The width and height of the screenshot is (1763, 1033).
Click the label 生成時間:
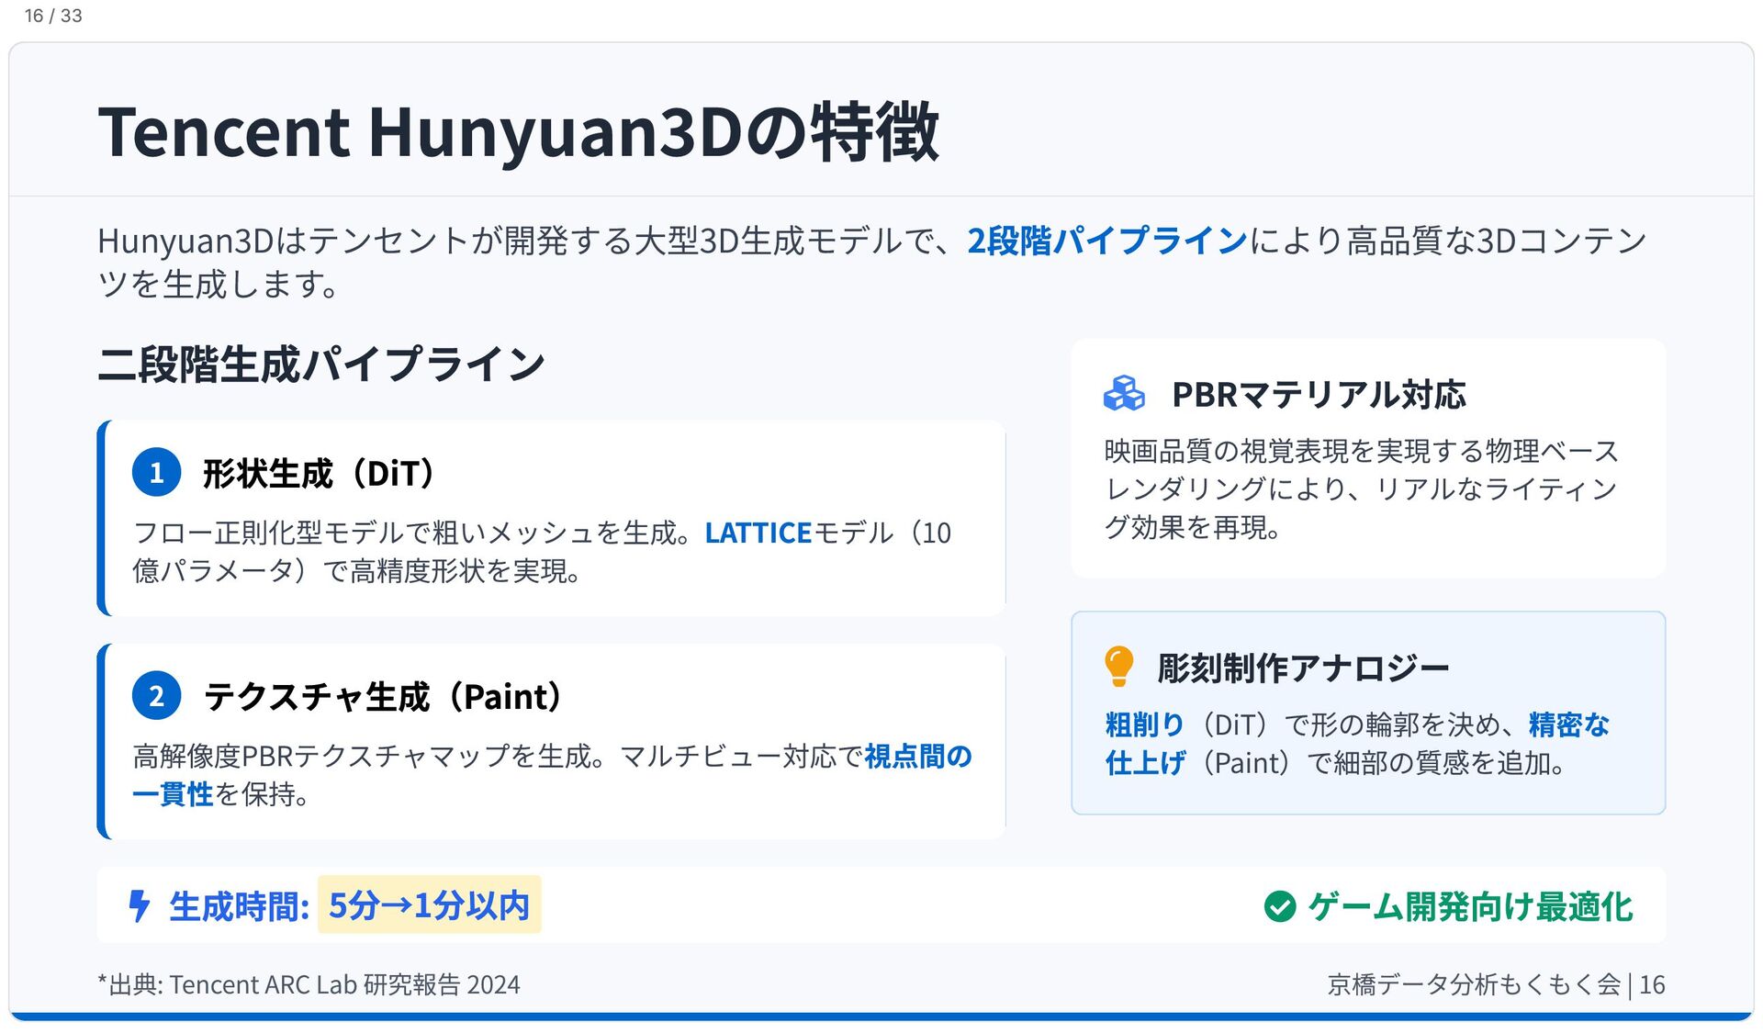(x=240, y=907)
